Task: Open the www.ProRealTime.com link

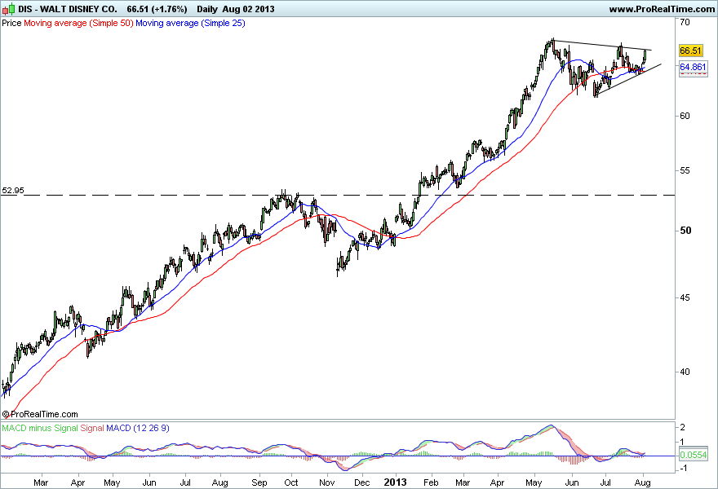Action: click(x=662, y=9)
